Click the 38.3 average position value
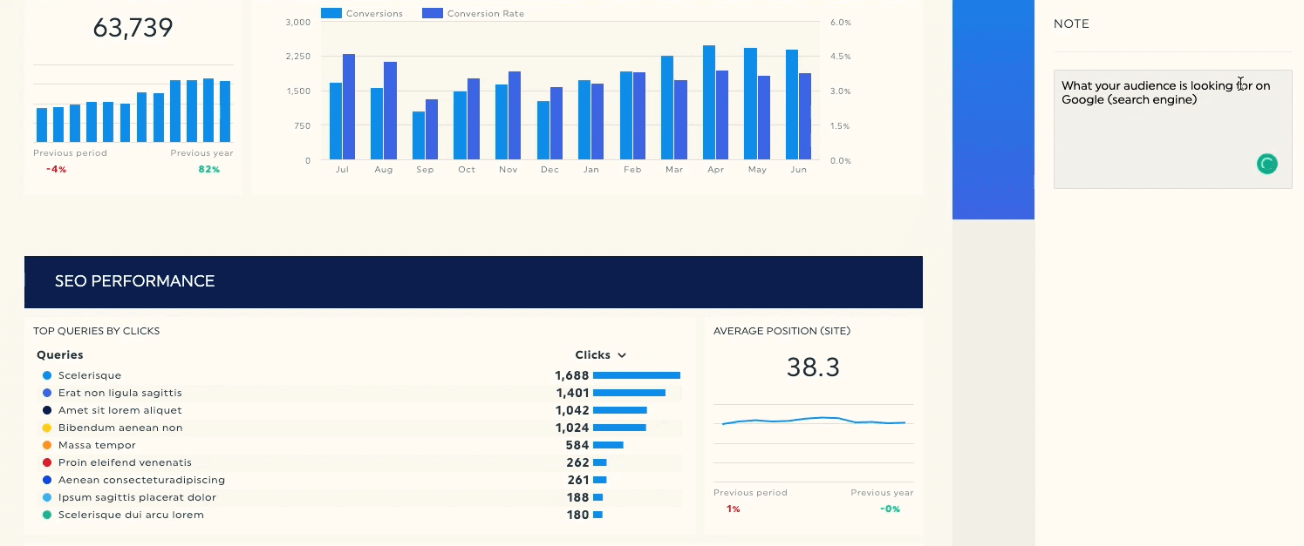 click(x=813, y=367)
